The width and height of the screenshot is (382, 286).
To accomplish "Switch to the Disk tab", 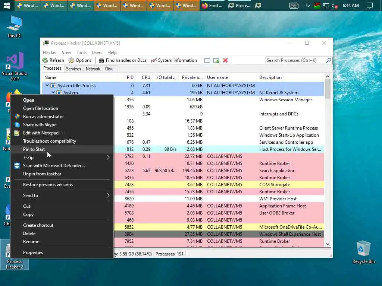I will [x=109, y=69].
